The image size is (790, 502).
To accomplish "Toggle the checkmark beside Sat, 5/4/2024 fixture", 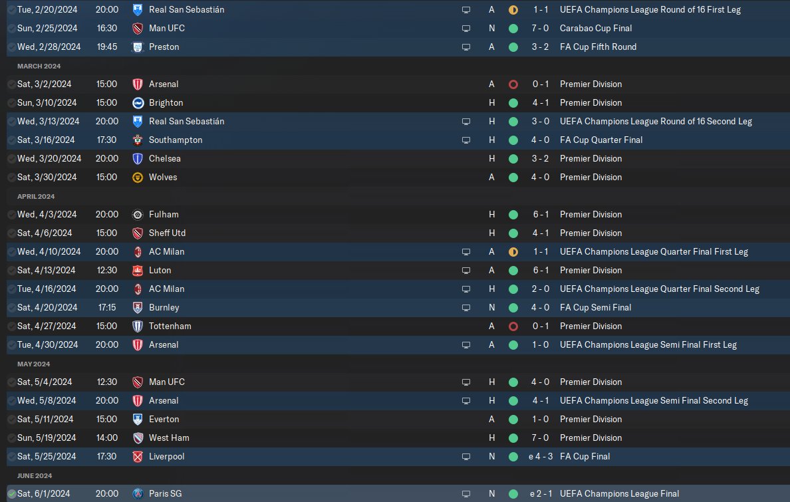I will coord(11,382).
